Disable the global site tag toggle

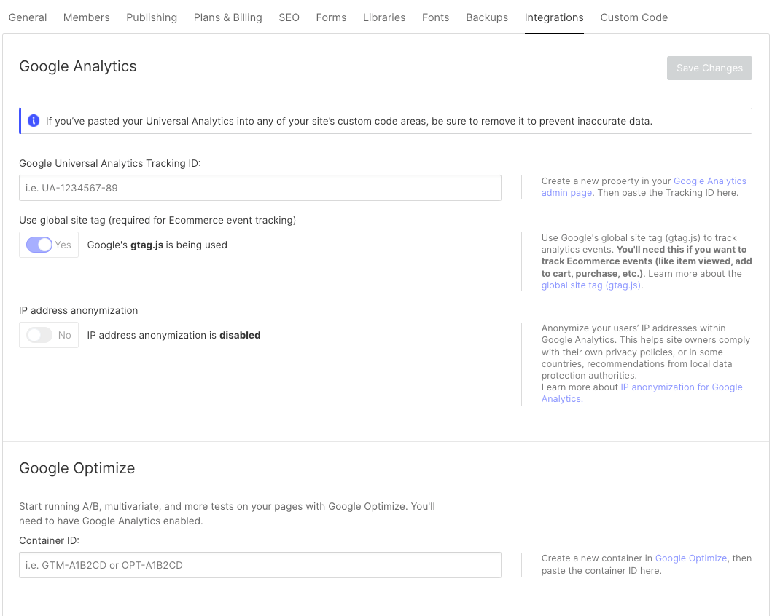tap(39, 245)
